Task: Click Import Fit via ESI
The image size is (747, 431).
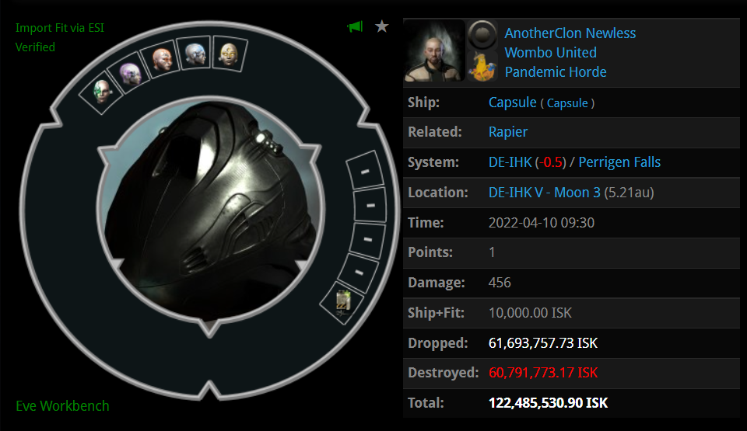Action: pyautogui.click(x=60, y=28)
